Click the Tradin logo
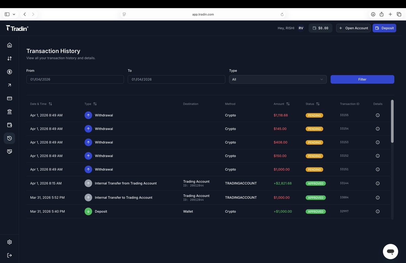Viewport: 406px width, 263px height. [17, 28]
